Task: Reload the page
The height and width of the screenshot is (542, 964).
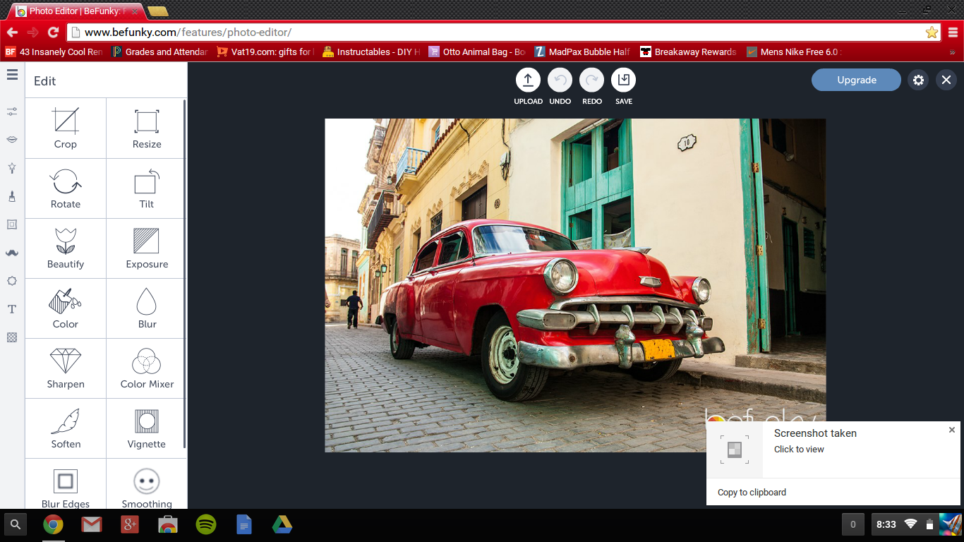Action: point(53,32)
